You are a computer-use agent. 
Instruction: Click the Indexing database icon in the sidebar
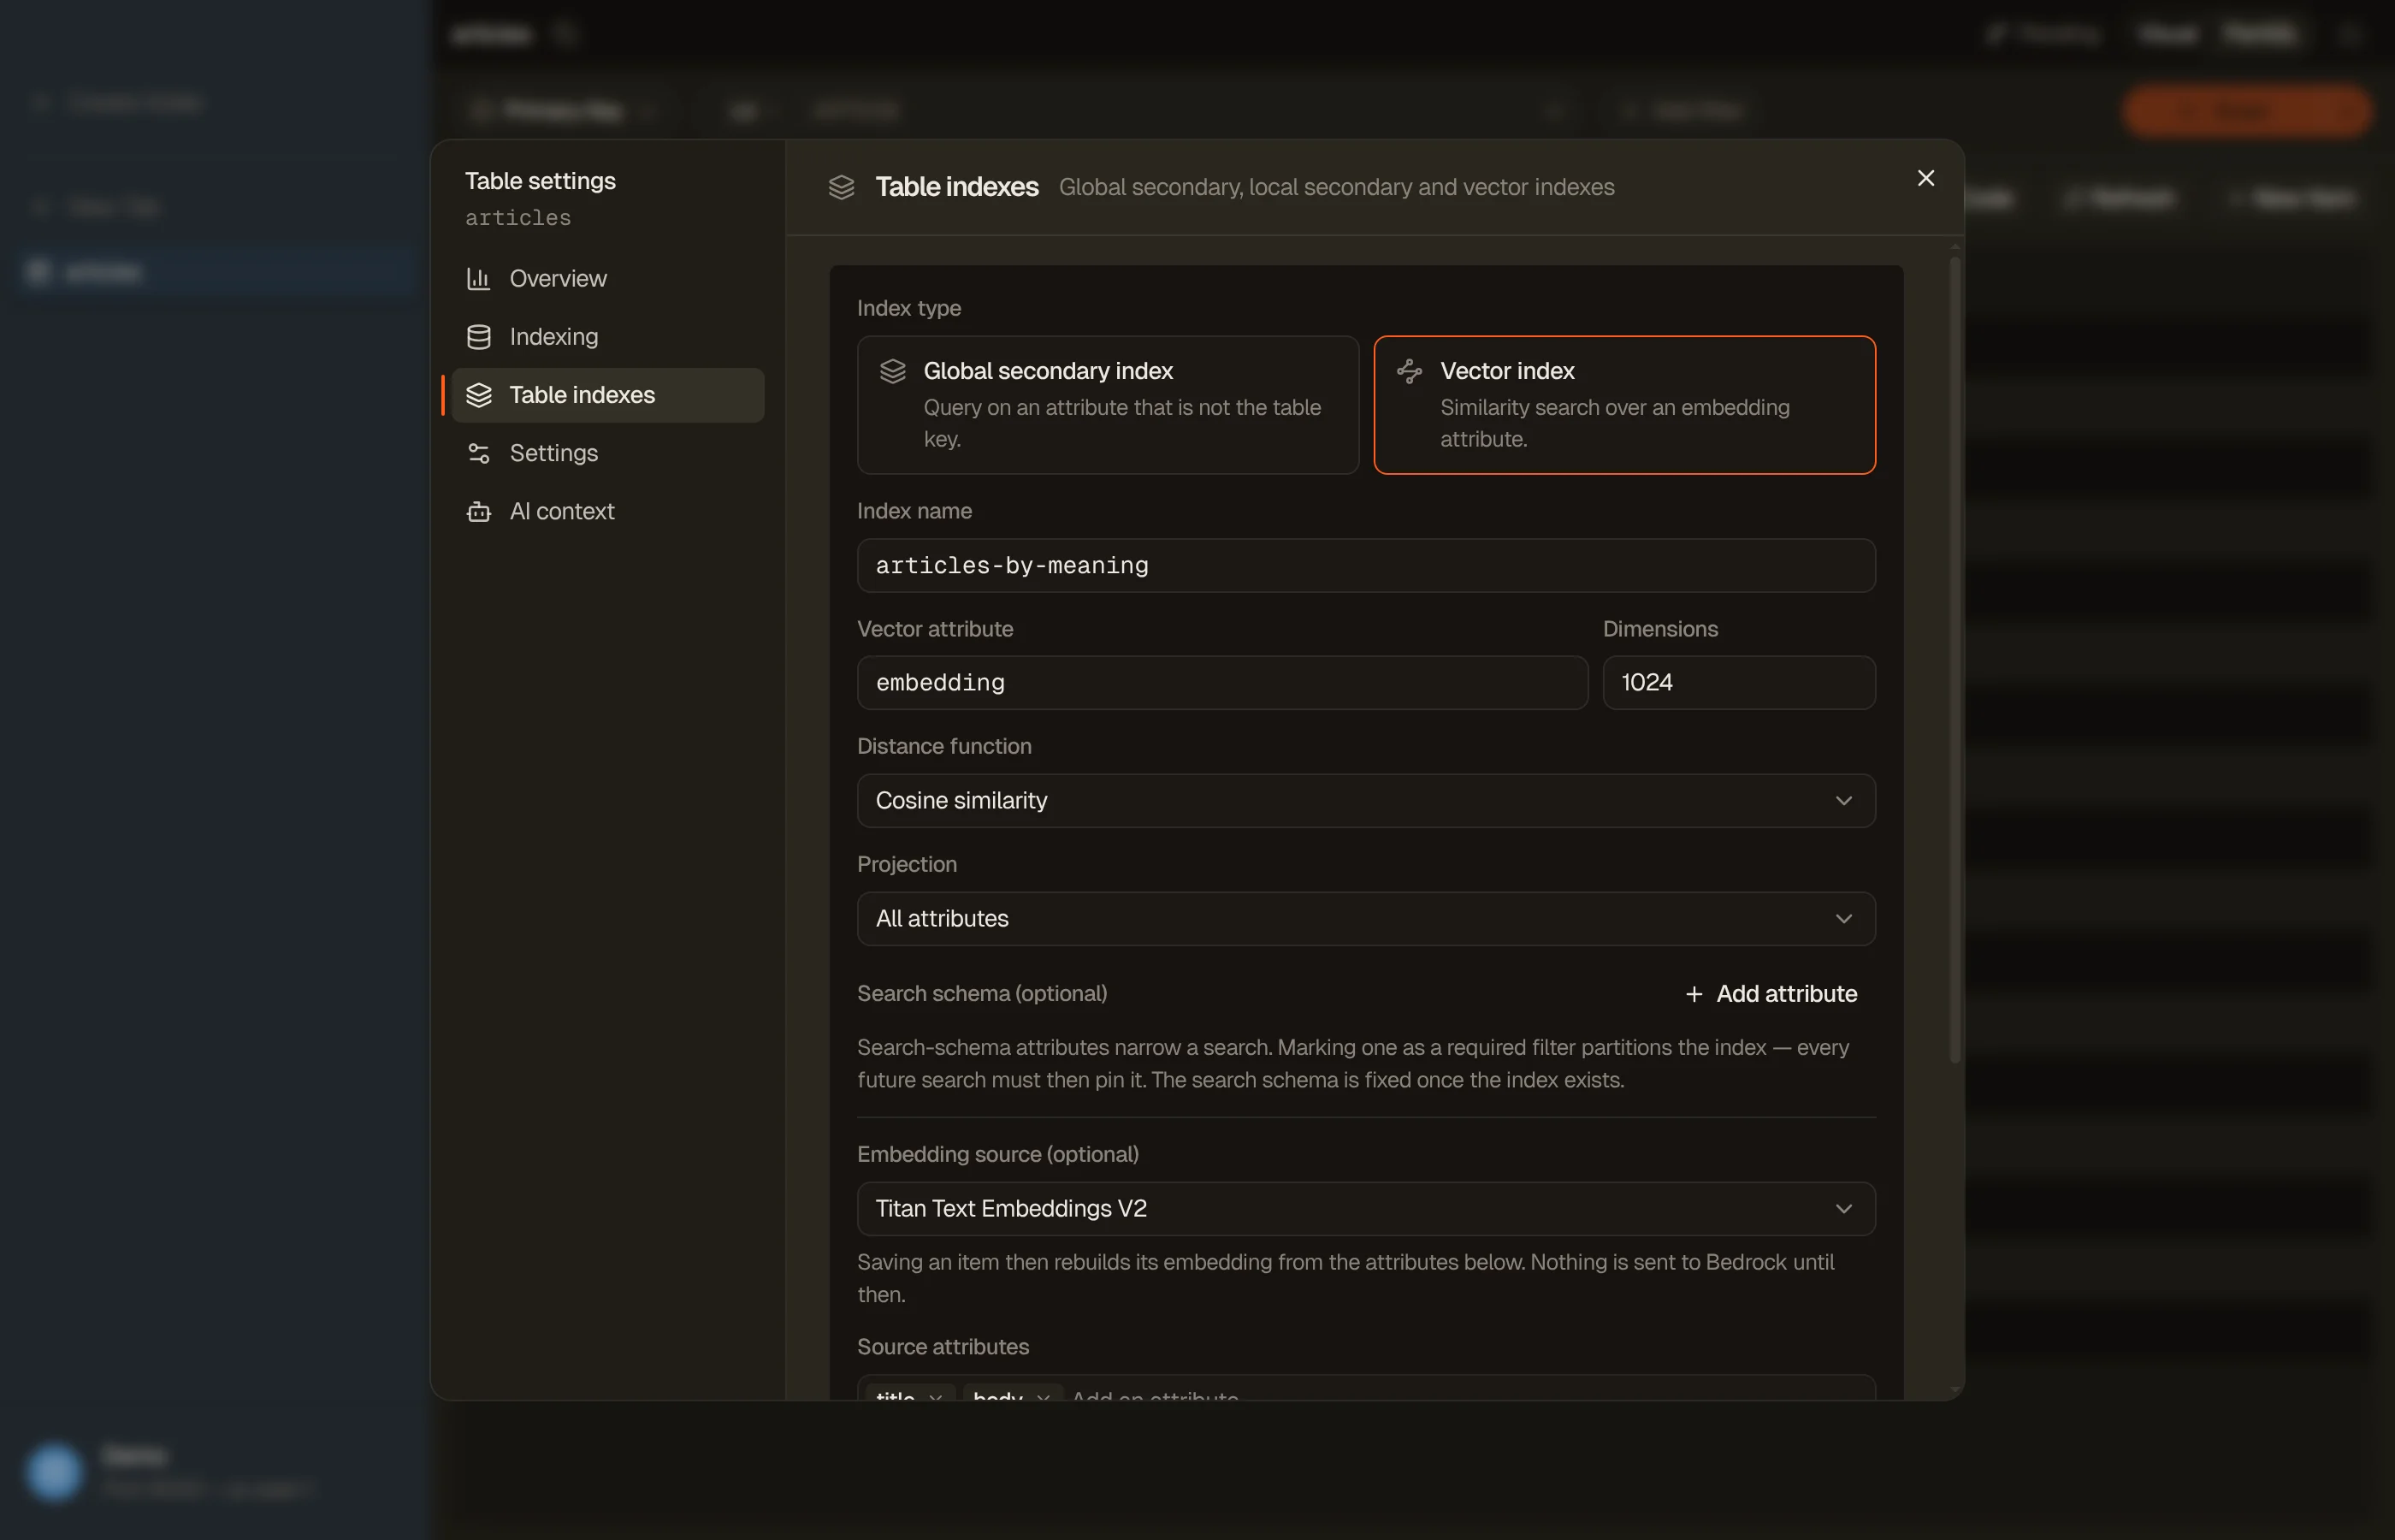pos(479,337)
